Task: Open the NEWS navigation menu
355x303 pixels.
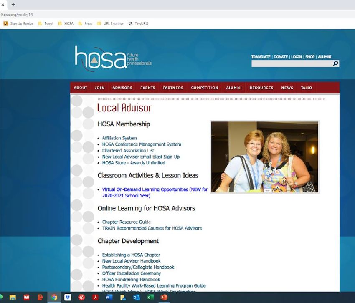Action: click(287, 88)
